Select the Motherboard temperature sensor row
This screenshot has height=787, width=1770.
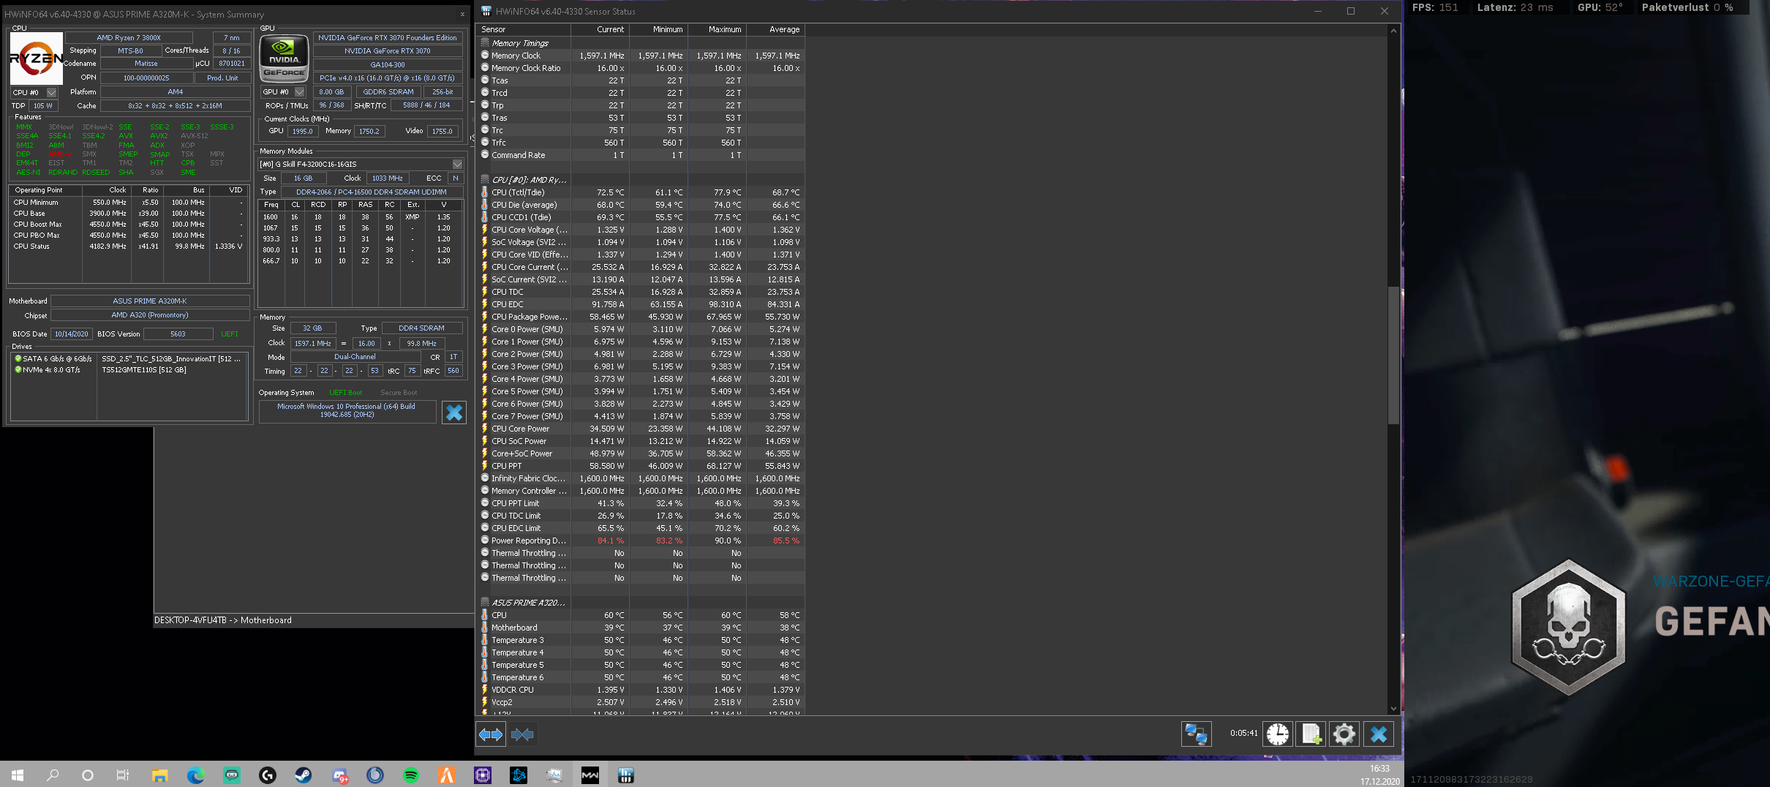640,628
